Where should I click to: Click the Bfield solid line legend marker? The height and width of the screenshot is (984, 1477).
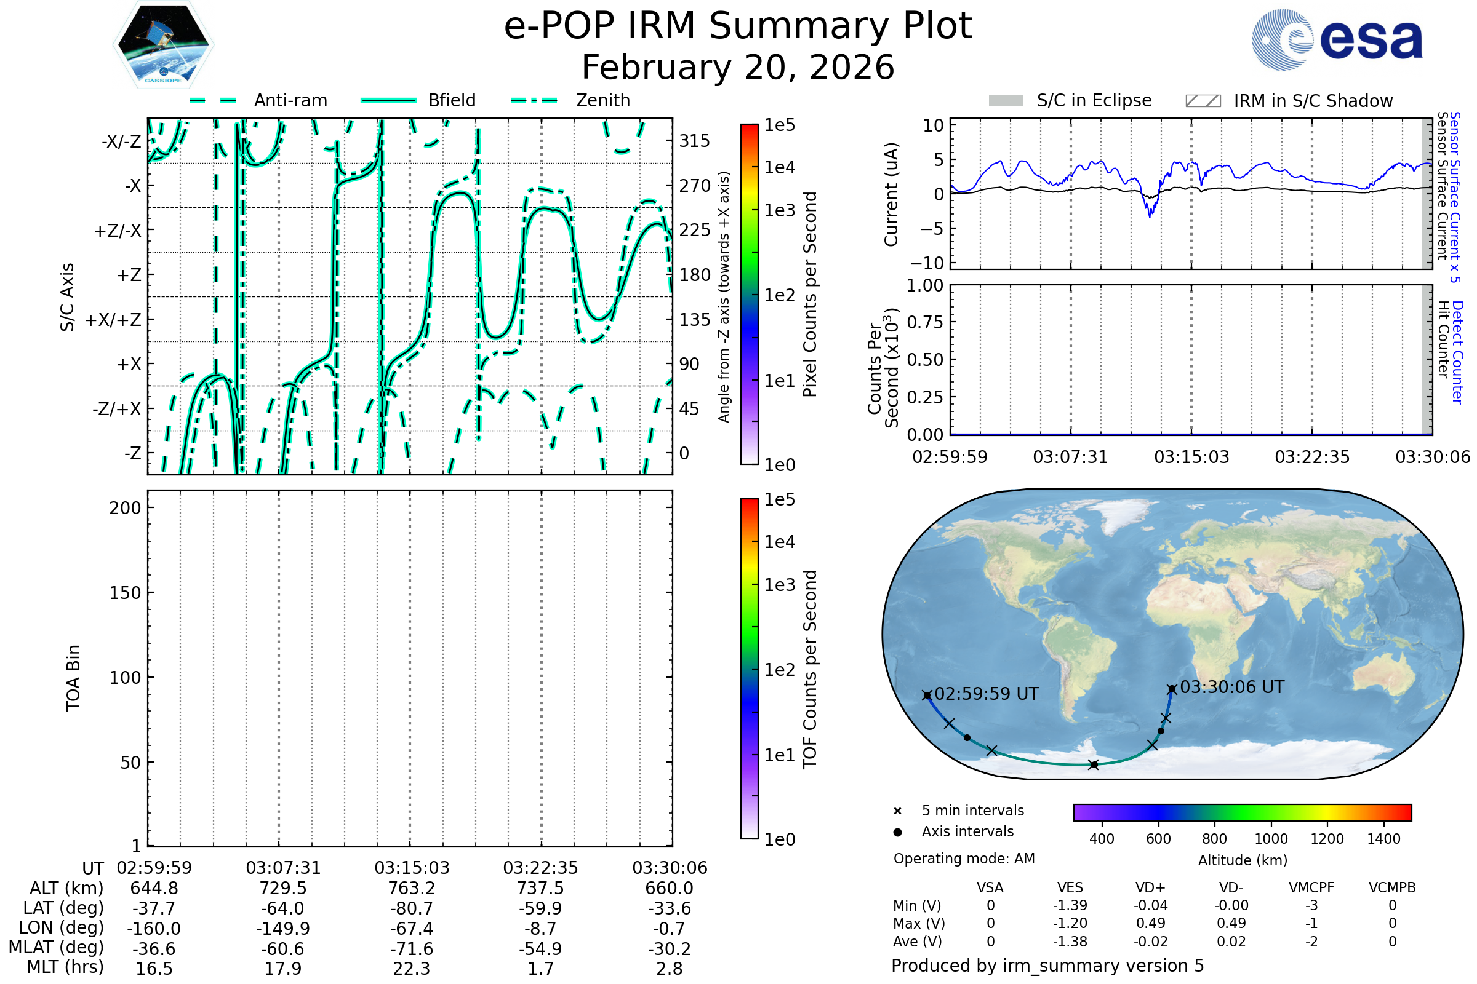388,100
